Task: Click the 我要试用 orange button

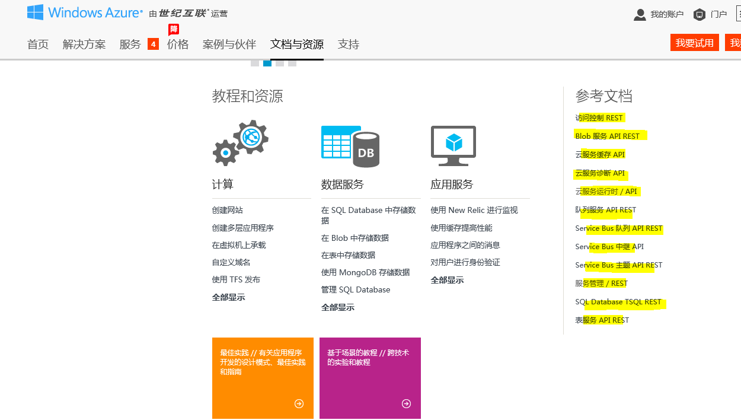Action: (x=695, y=43)
